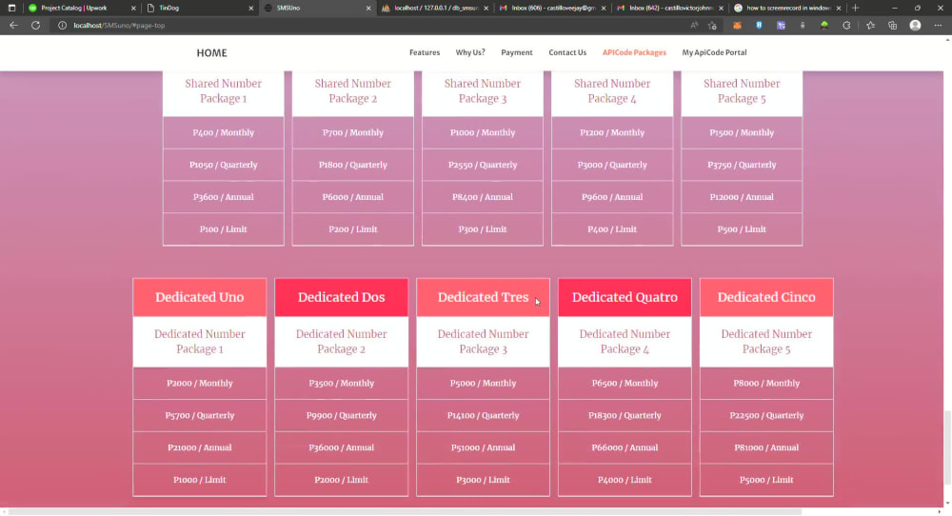Viewport: 952px width, 516px height.
Task: Go back with the browser back arrow
Action: [13, 26]
